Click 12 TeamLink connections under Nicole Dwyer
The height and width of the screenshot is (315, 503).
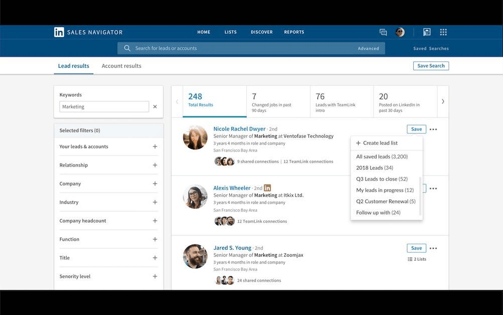coord(308,162)
